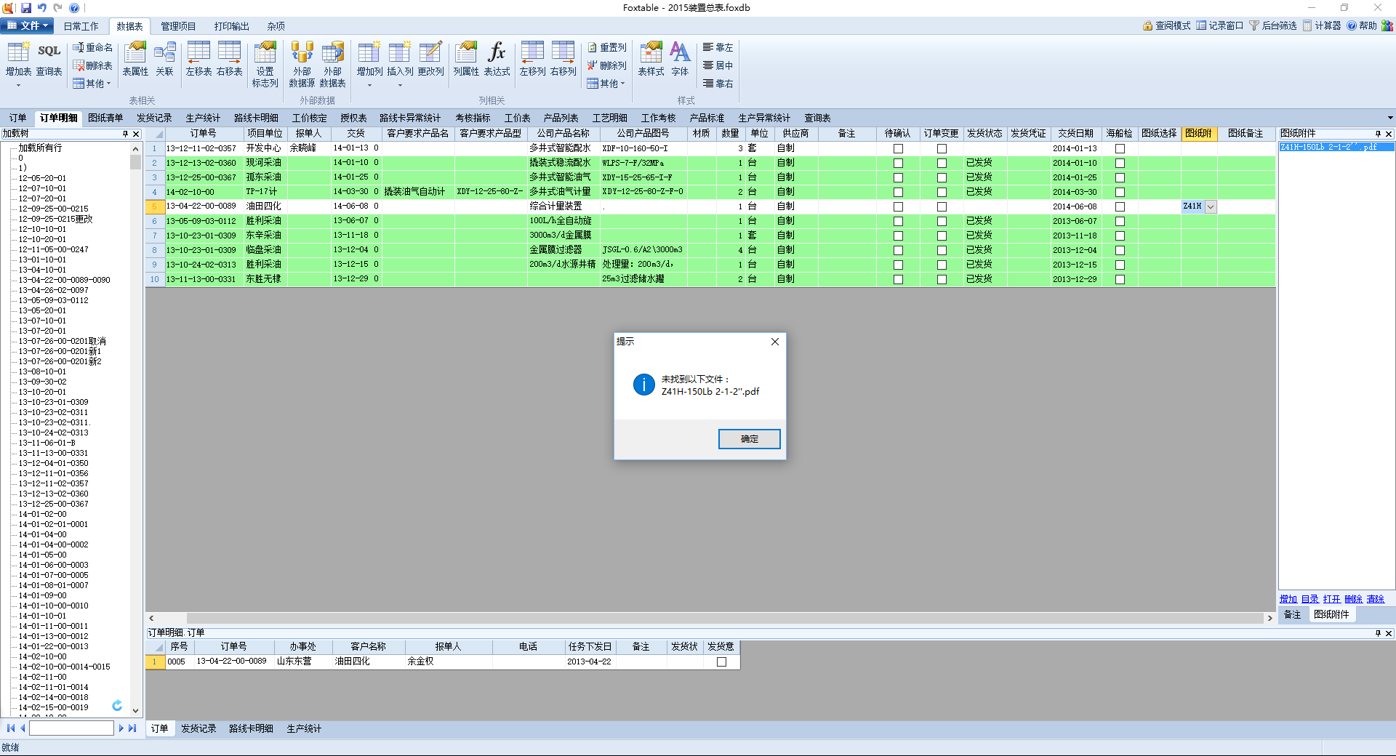Check 海船检 for order 13-05-09-03-0112

click(x=1120, y=221)
